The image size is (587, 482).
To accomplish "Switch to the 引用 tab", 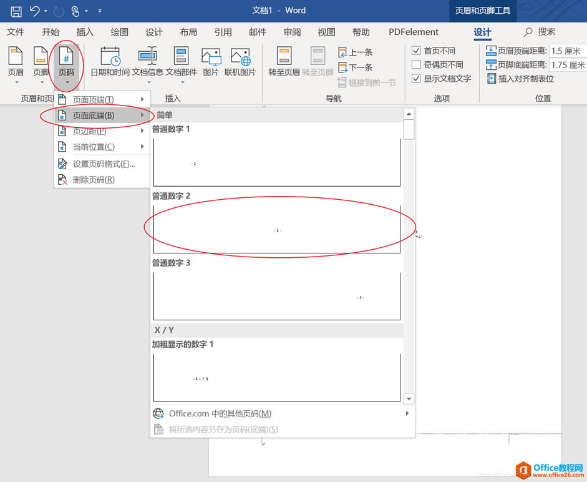I will (x=223, y=32).
